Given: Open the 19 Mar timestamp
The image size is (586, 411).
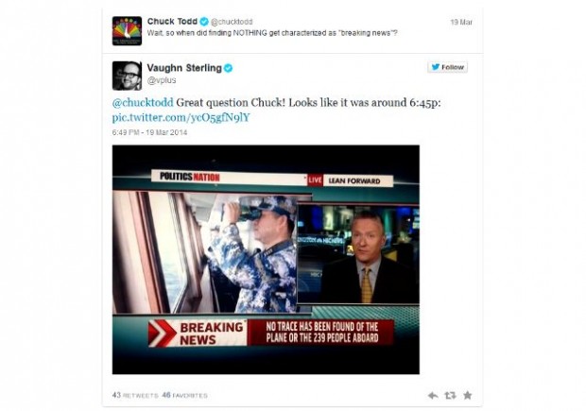Looking at the screenshot, I should (x=461, y=22).
